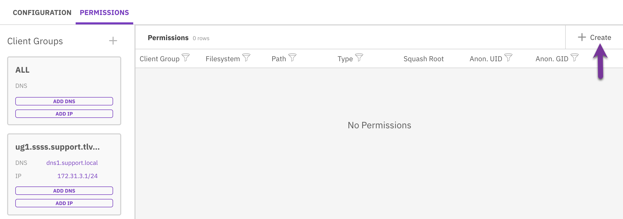Image resolution: width=623 pixels, height=219 pixels.
Task: Open the 172.31.3.1/24 IP link
Action: tap(78, 176)
